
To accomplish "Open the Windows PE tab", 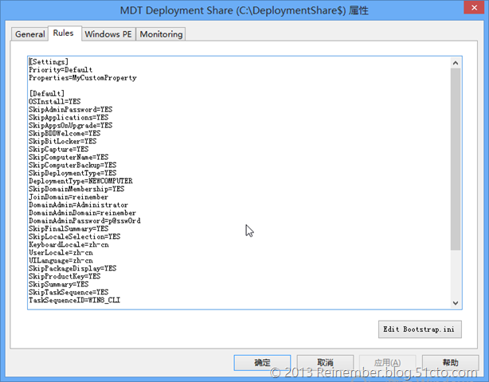I will pos(108,34).
